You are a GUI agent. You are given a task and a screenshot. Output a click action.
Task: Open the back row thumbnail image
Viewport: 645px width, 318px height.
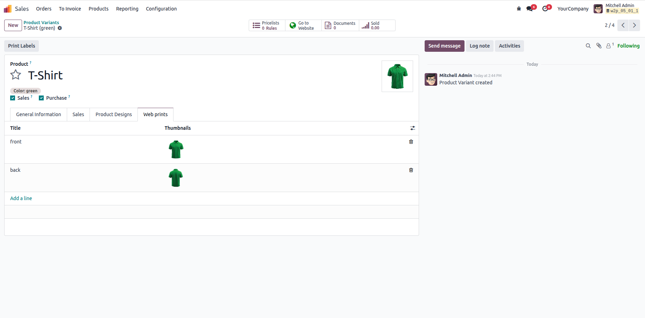176,178
